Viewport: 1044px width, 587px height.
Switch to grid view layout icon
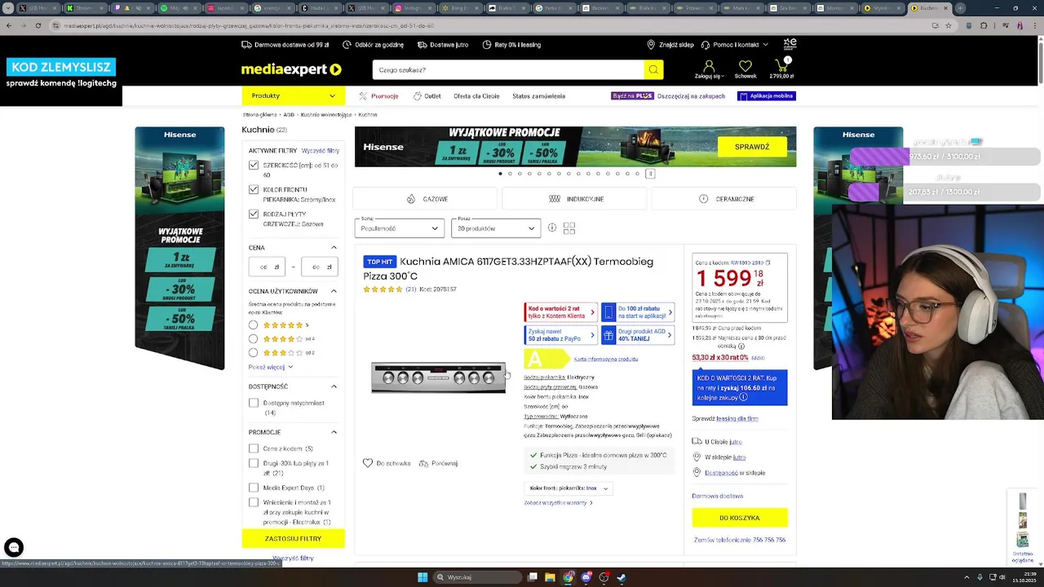point(569,228)
